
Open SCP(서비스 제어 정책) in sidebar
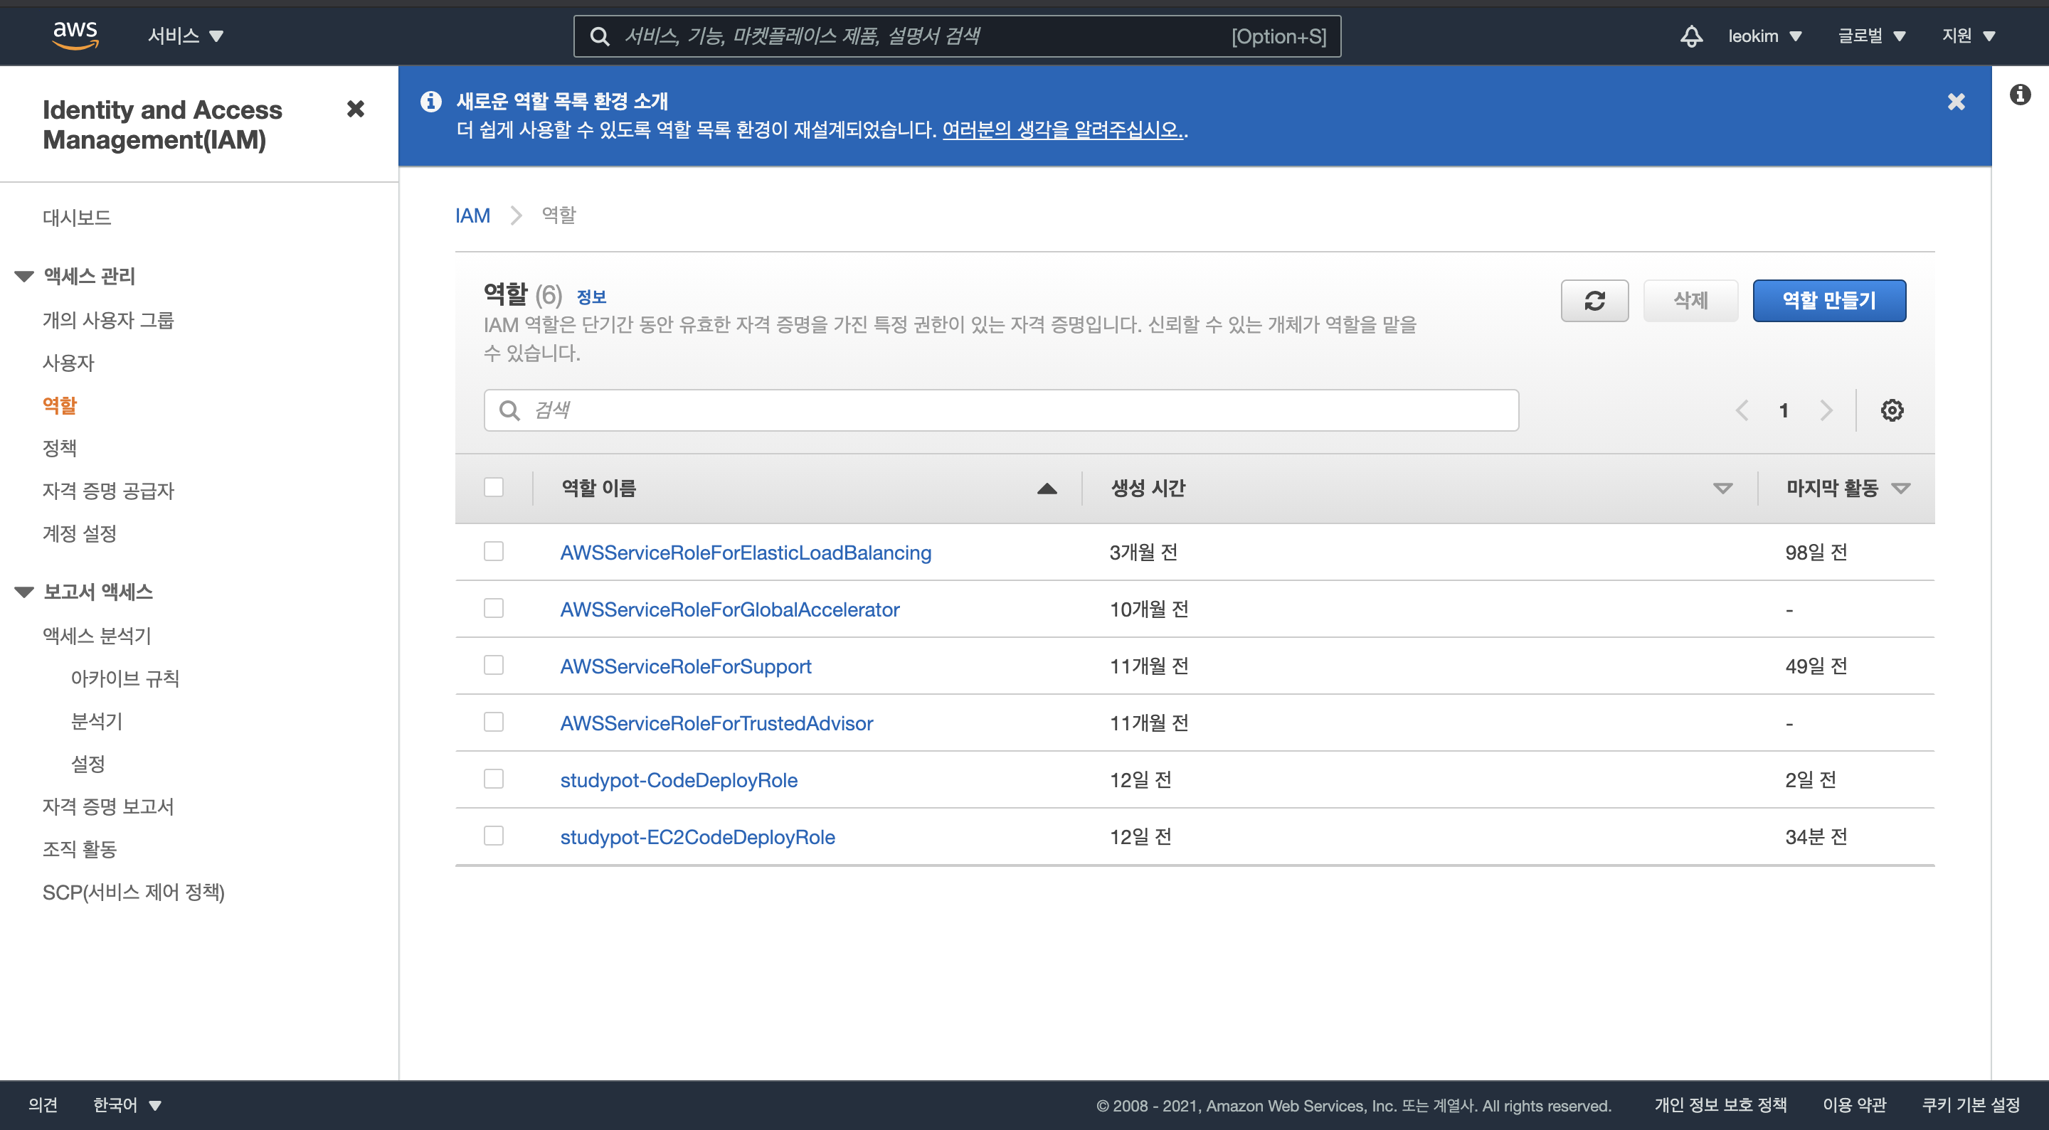pyautogui.click(x=134, y=892)
